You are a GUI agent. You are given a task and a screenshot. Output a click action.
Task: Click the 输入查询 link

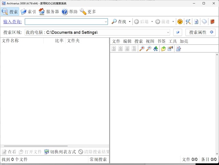coord(12,22)
